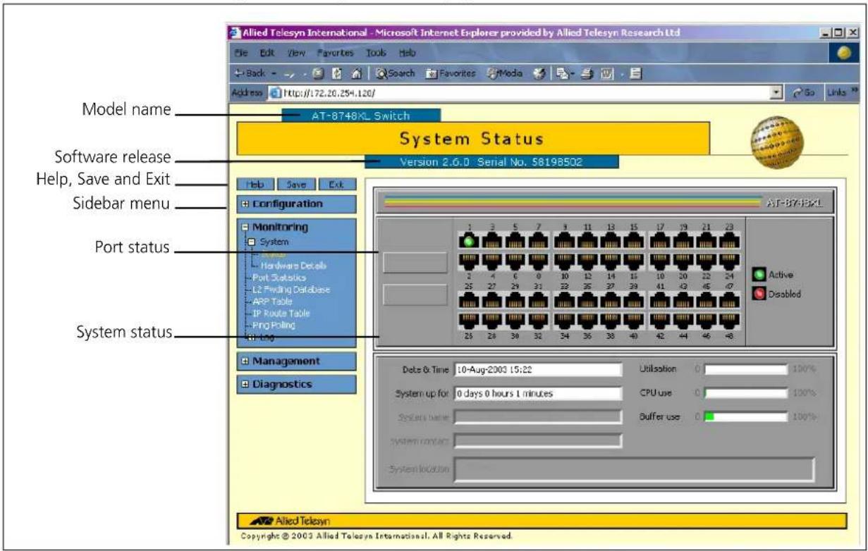
Task: Click the Save button above sidebar
Action: coord(295,185)
